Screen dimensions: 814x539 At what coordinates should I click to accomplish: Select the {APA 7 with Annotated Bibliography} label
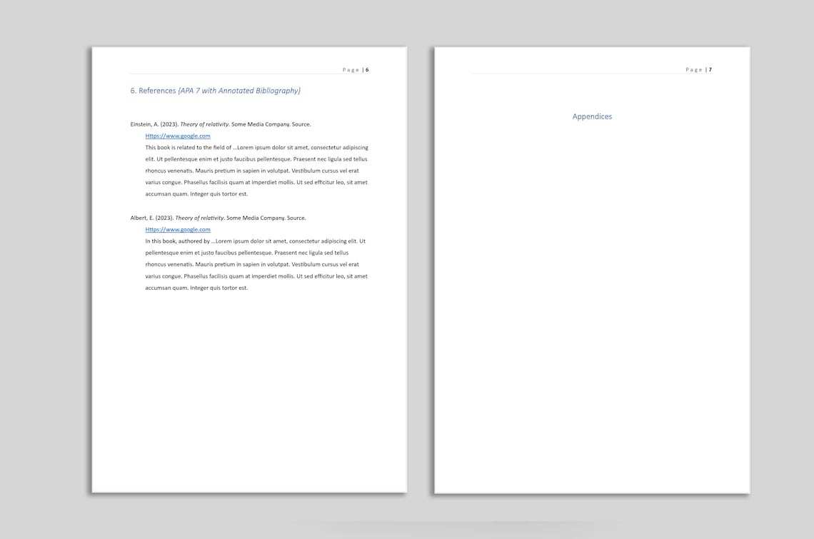[241, 91]
